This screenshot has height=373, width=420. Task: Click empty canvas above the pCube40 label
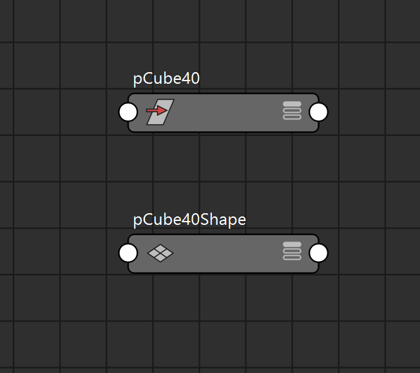coord(167,39)
